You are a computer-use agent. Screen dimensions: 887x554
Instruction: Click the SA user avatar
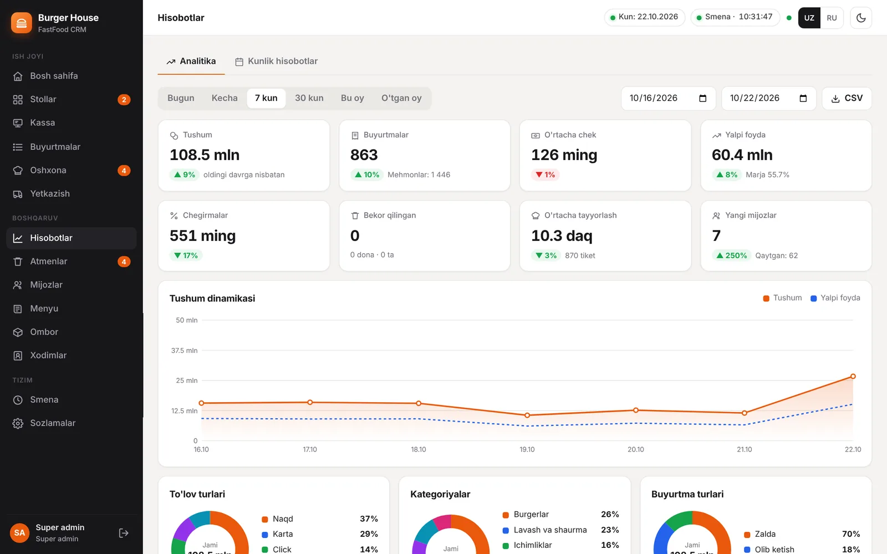point(19,533)
